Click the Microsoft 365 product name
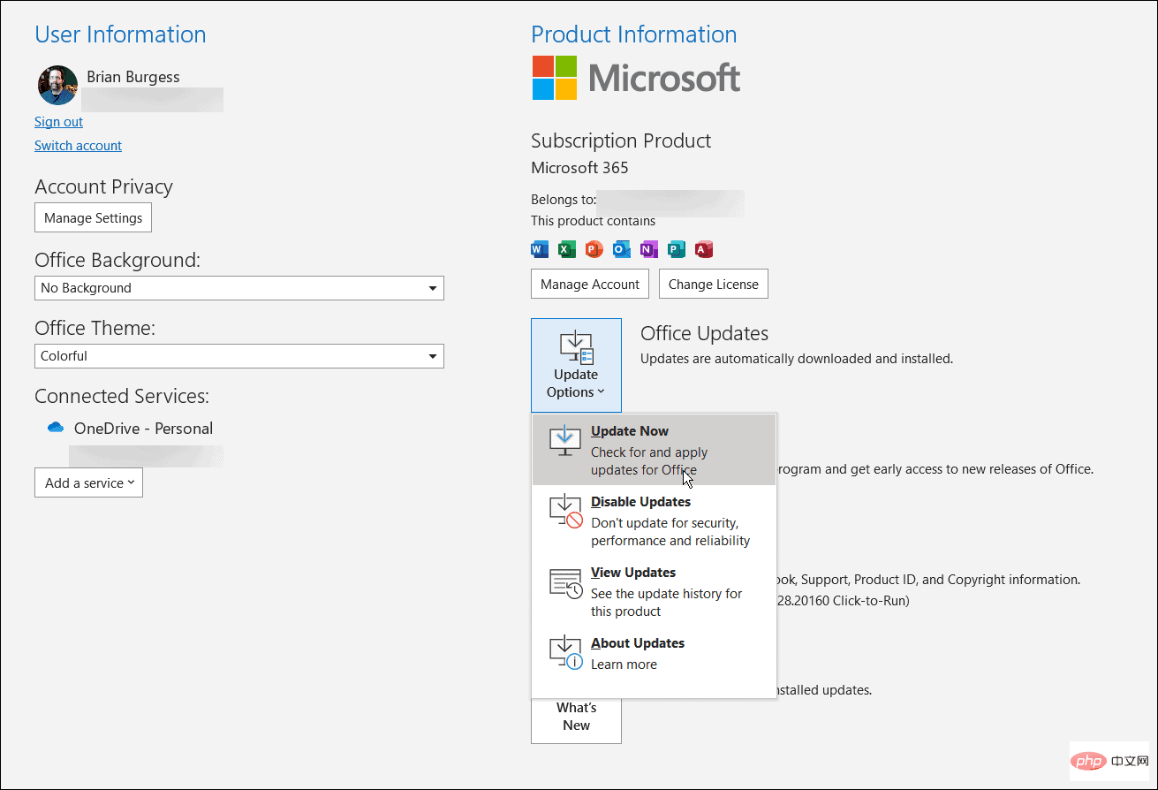1158x790 pixels. [x=579, y=167]
